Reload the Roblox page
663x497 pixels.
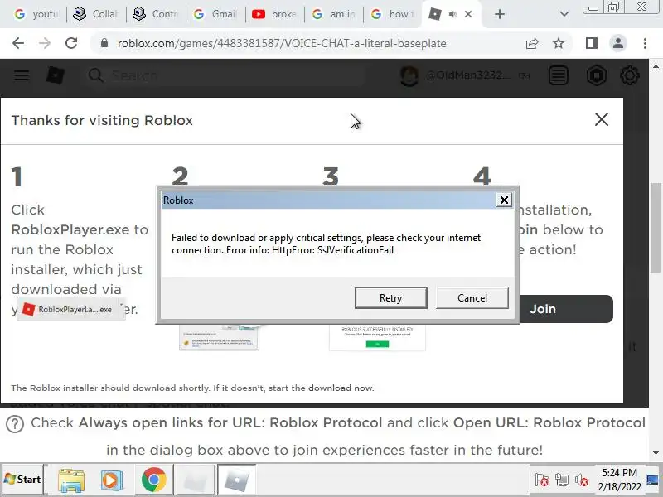[71, 43]
